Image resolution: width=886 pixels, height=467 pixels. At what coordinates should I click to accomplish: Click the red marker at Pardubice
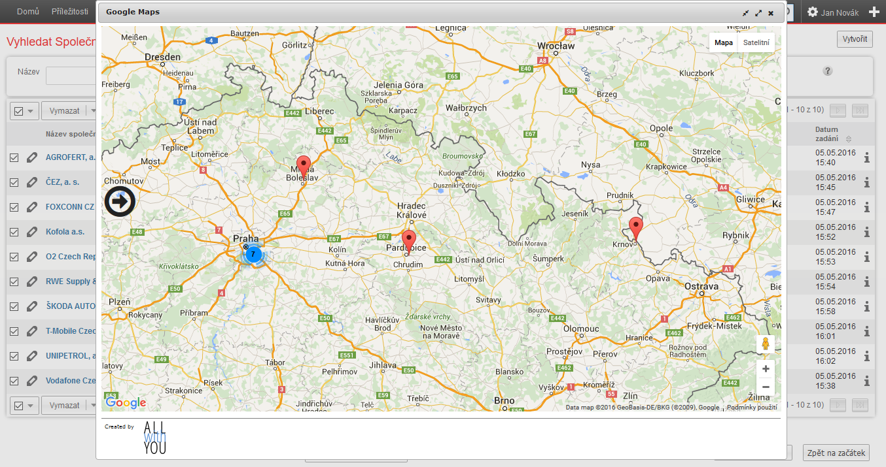(409, 242)
